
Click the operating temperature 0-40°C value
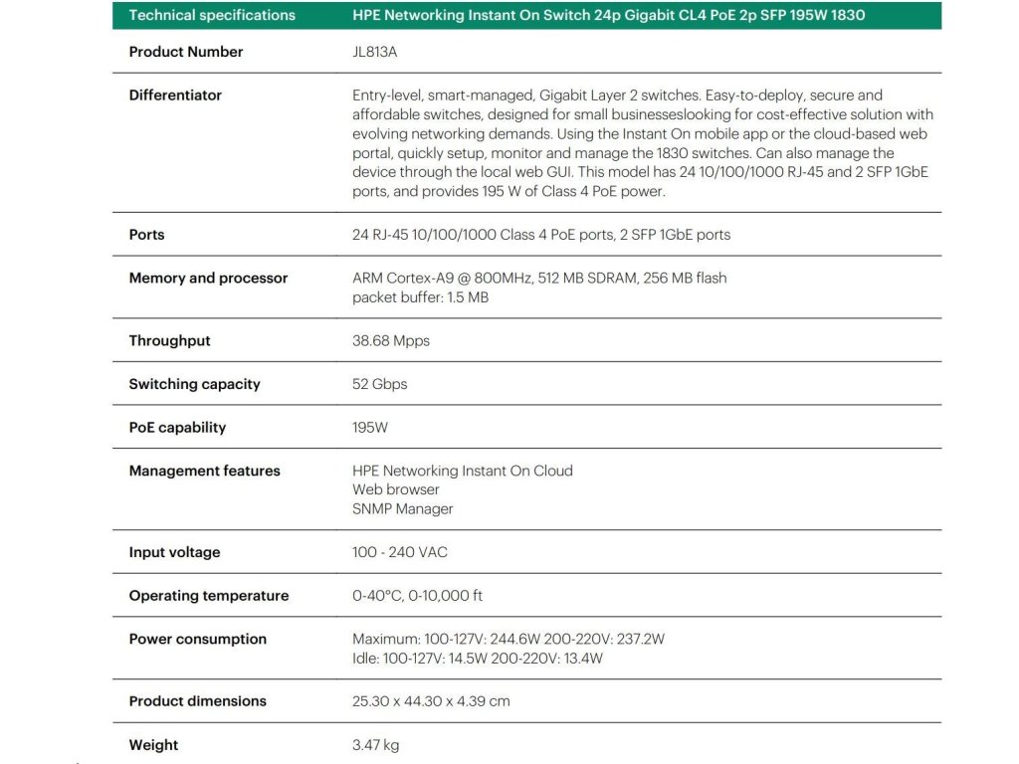tap(417, 596)
